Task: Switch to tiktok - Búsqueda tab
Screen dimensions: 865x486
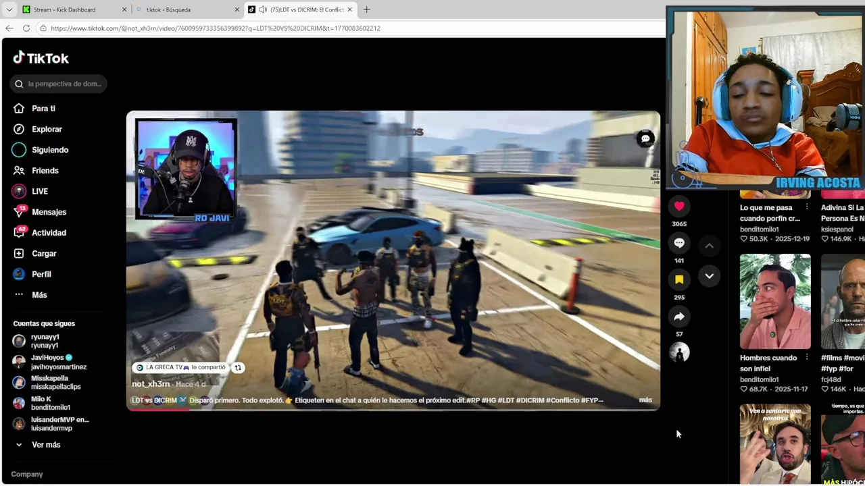Action: click(168, 9)
